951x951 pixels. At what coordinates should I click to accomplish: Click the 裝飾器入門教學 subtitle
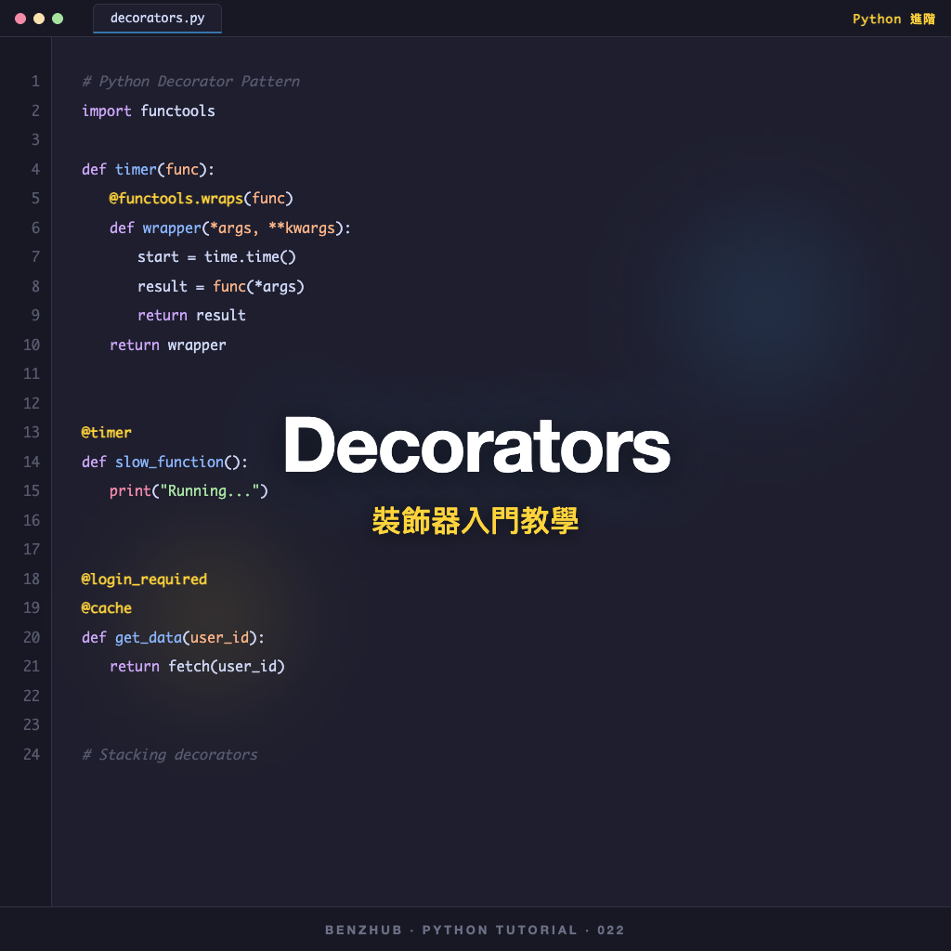pos(475,521)
